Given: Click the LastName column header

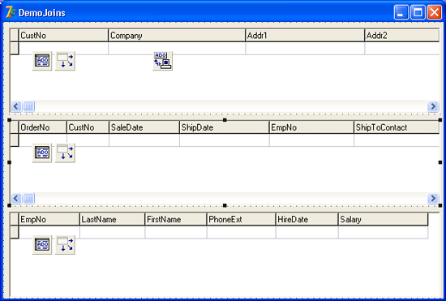Looking at the screenshot, I should tap(113, 219).
